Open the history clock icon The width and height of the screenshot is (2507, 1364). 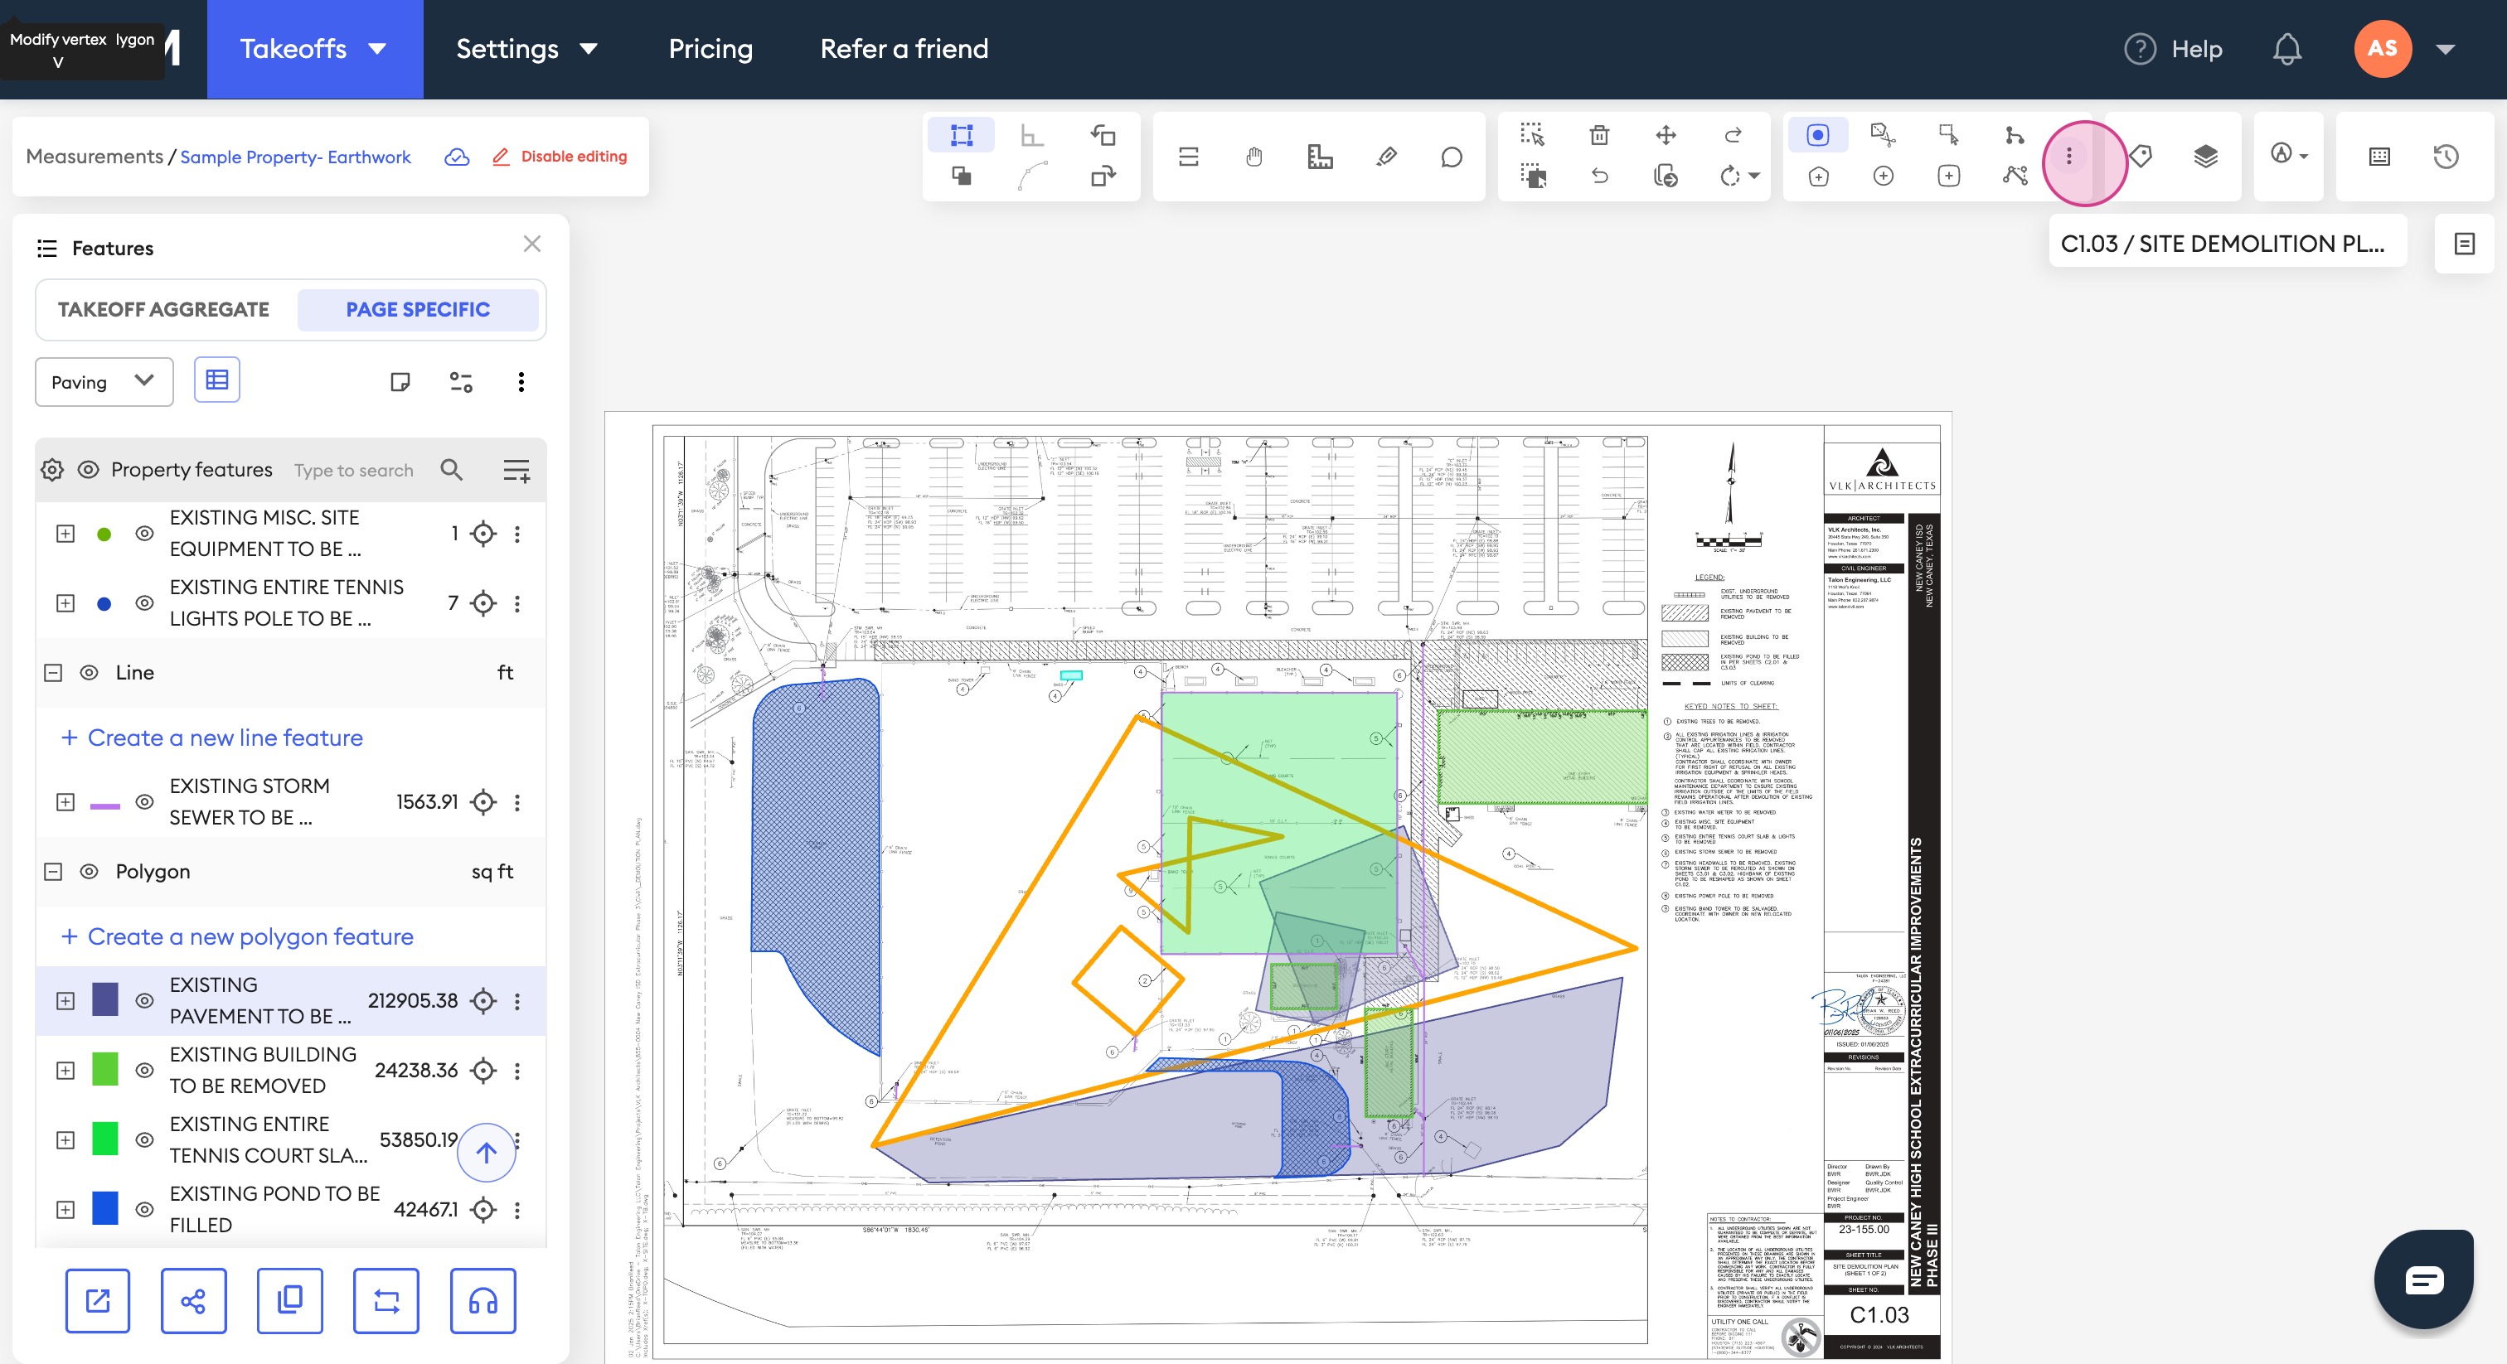(x=2446, y=157)
